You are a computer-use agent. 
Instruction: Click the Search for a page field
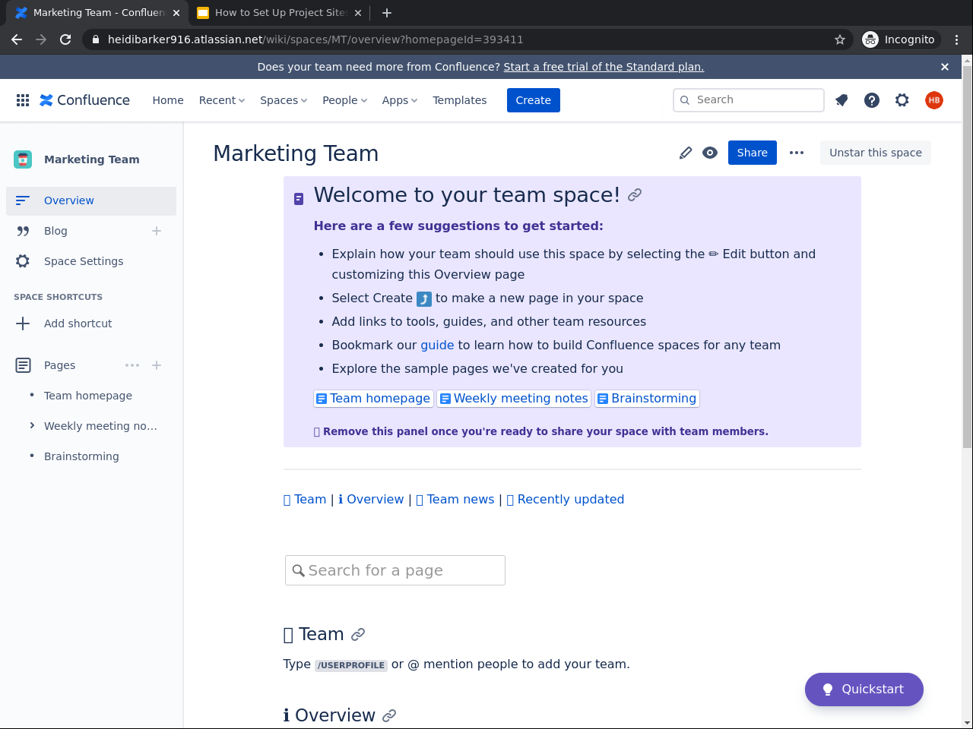point(395,570)
